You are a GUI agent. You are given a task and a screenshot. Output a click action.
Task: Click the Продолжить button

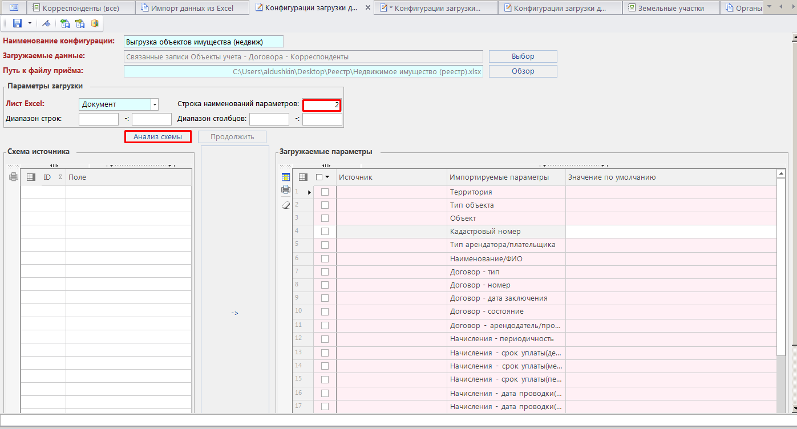coord(233,137)
